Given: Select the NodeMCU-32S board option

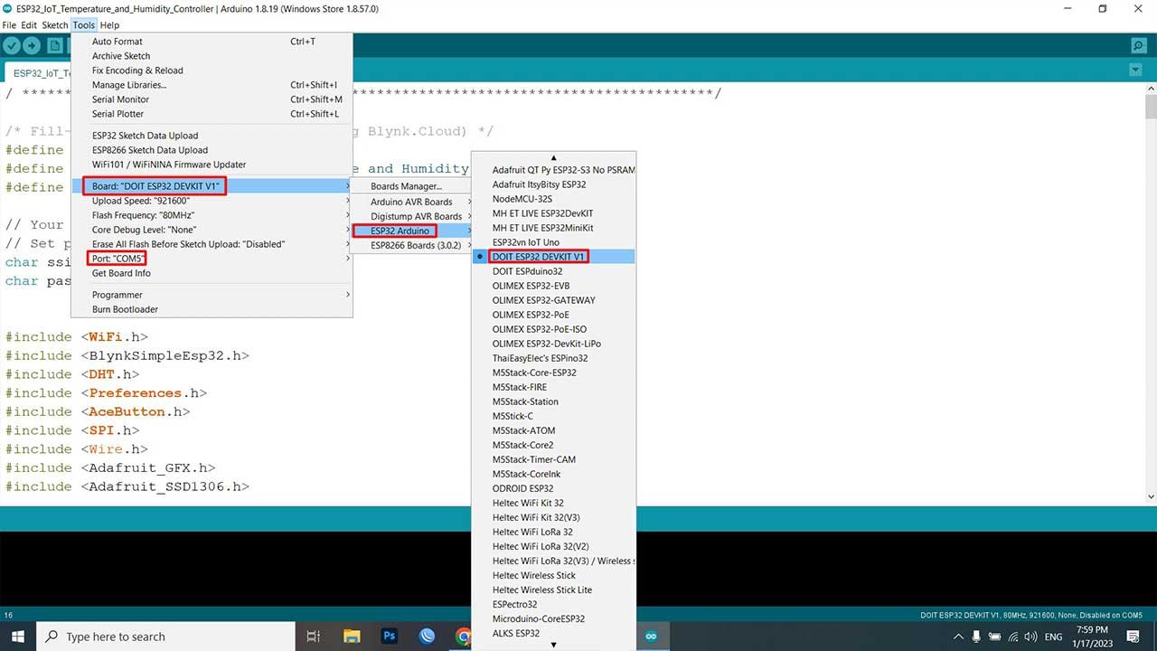Looking at the screenshot, I should click(x=522, y=199).
